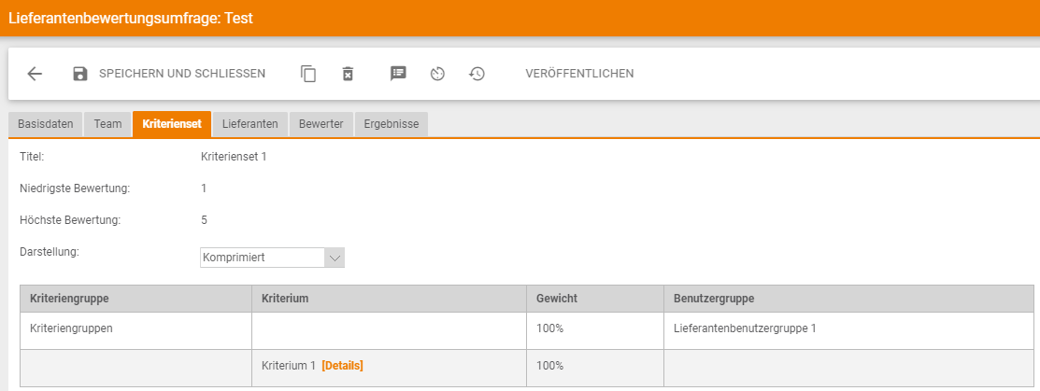
Task: Open the comments icon in toolbar
Action: pyautogui.click(x=398, y=74)
